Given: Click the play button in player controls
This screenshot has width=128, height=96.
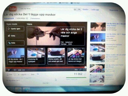Looking at the screenshot, I should pos(9,70).
